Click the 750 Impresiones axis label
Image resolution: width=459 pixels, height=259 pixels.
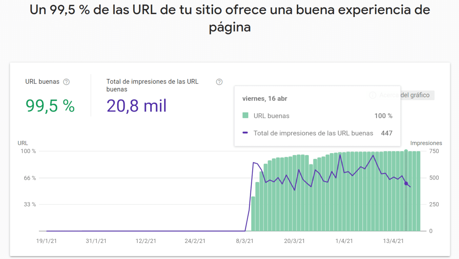pos(434,151)
